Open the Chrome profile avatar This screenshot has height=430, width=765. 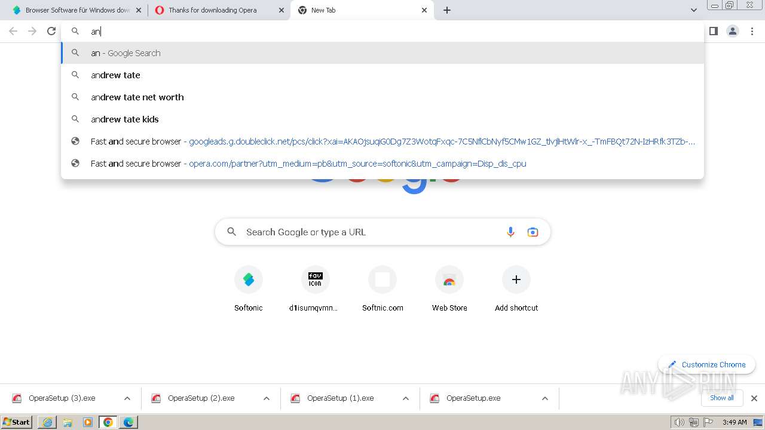click(x=733, y=31)
